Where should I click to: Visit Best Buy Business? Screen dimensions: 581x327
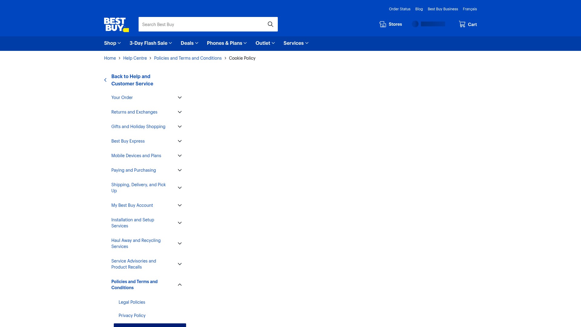click(x=443, y=9)
